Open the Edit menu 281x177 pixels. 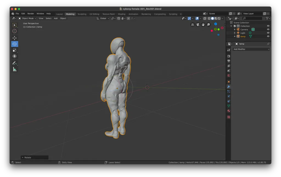pyautogui.click(x=23, y=14)
